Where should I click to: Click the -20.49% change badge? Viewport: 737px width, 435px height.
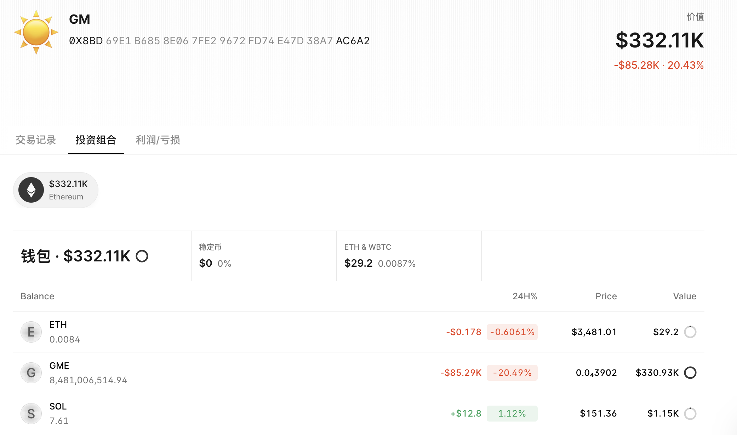512,373
